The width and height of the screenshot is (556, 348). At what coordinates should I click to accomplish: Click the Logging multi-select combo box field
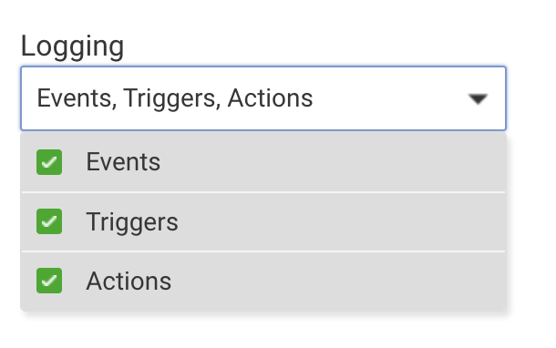point(263,98)
